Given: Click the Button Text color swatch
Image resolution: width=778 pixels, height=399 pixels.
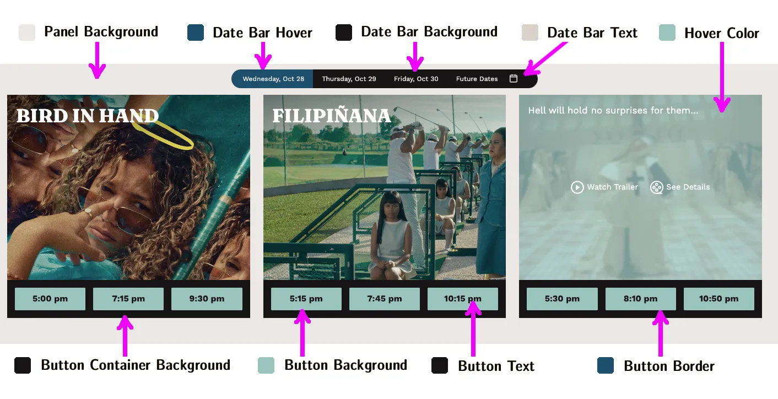Looking at the screenshot, I should (440, 365).
